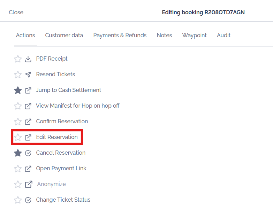Screen dimensions: 273x217
Task: Select Cancel Reservation
Action: (x=61, y=153)
